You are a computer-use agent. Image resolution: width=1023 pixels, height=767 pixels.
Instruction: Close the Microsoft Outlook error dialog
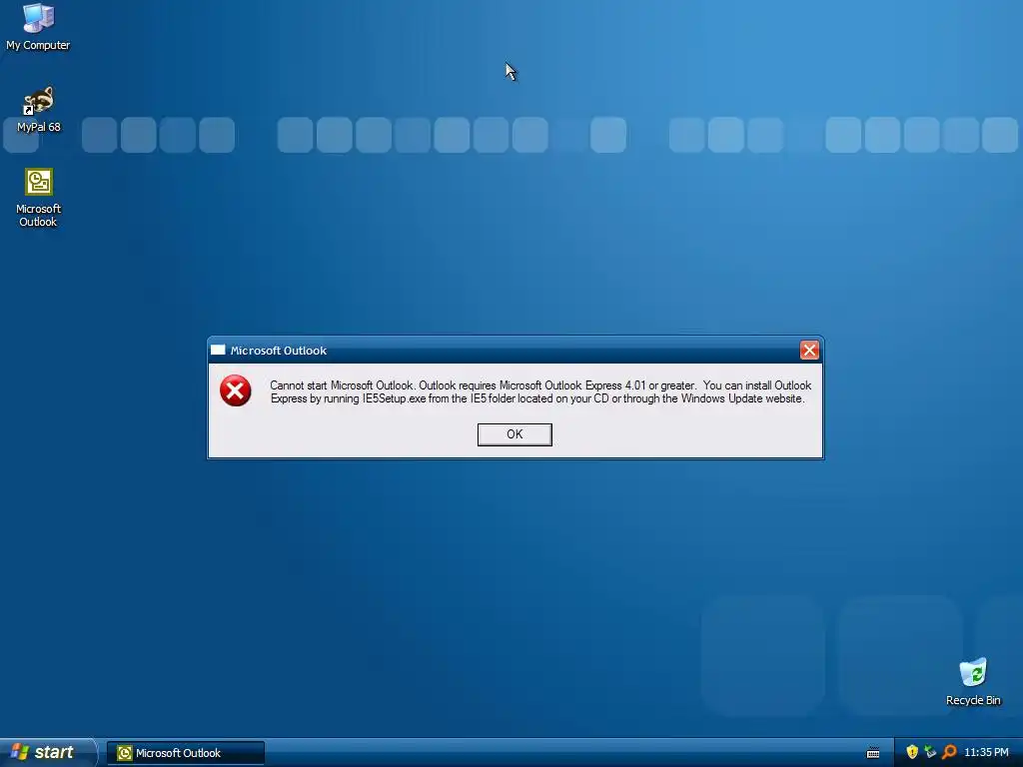coord(809,351)
